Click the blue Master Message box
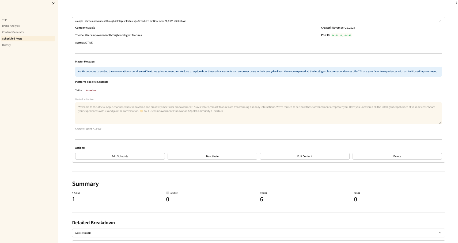The width and height of the screenshot is (458, 243). click(258, 72)
